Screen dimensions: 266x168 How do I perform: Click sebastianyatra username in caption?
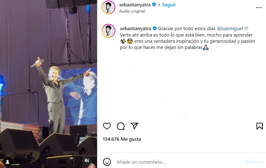[135, 29]
